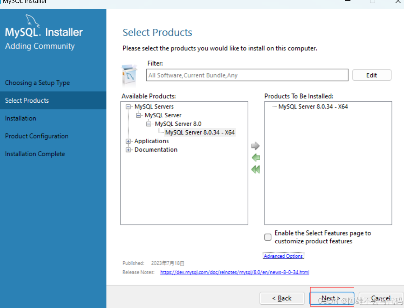The width and height of the screenshot is (404, 308).
Task: Click the single left arrow to remove product
Action: click(255, 157)
